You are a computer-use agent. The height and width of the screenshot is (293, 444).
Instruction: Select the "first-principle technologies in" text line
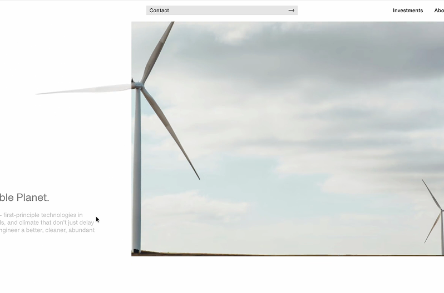[43, 215]
